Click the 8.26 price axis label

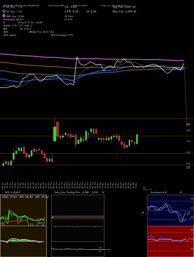click(188, 130)
